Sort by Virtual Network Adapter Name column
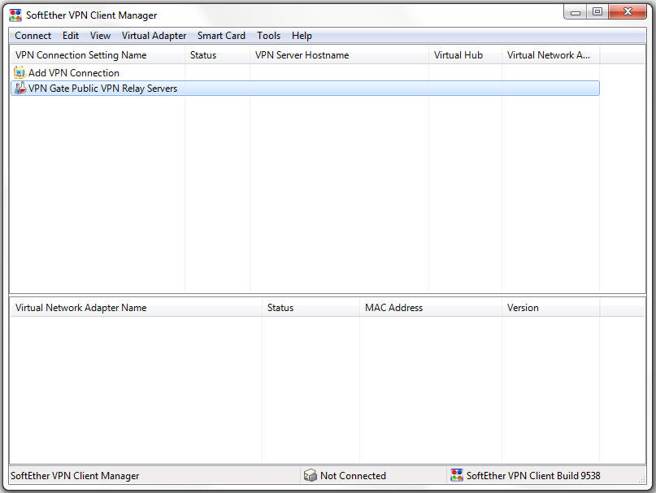This screenshot has height=493, width=656. click(136, 307)
